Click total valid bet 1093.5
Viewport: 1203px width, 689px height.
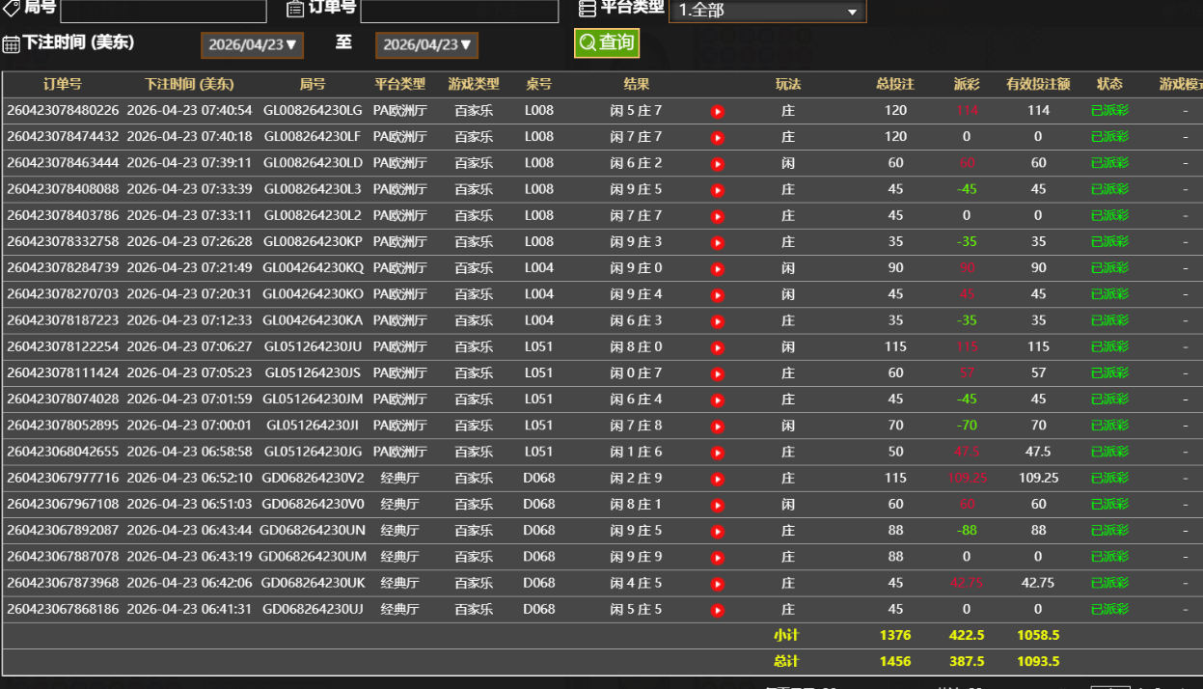pyautogui.click(x=1038, y=661)
